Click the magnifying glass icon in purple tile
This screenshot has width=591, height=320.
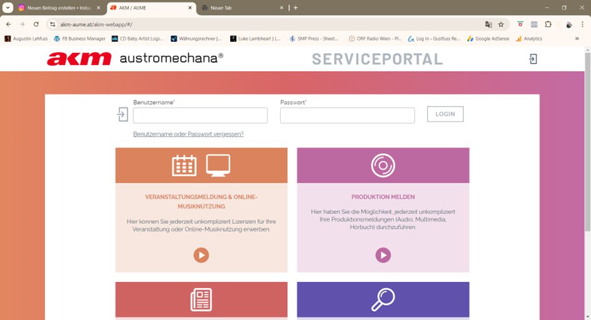[383, 299]
